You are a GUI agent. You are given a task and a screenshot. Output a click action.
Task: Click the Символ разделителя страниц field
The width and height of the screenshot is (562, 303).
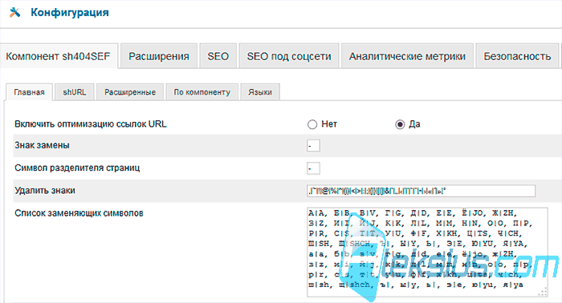(x=313, y=168)
